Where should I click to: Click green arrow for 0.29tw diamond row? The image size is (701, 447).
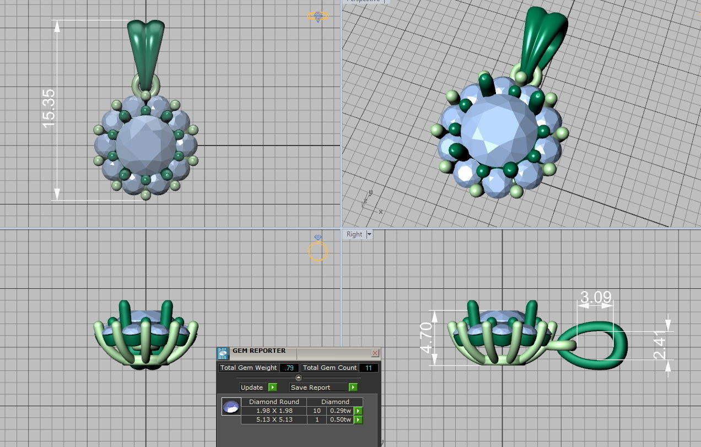pyautogui.click(x=358, y=411)
